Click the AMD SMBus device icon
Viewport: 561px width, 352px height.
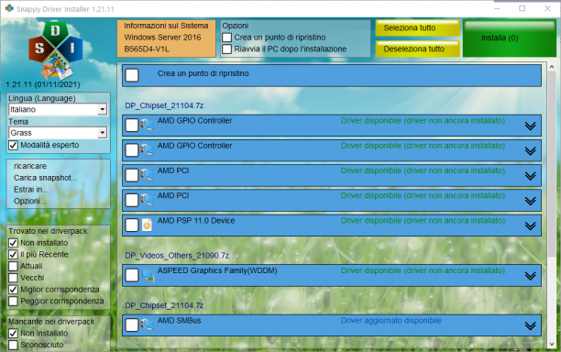[147, 324]
